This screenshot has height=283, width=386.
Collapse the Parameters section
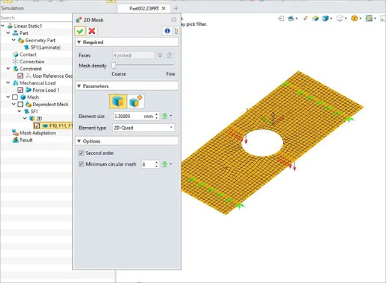pos(79,86)
